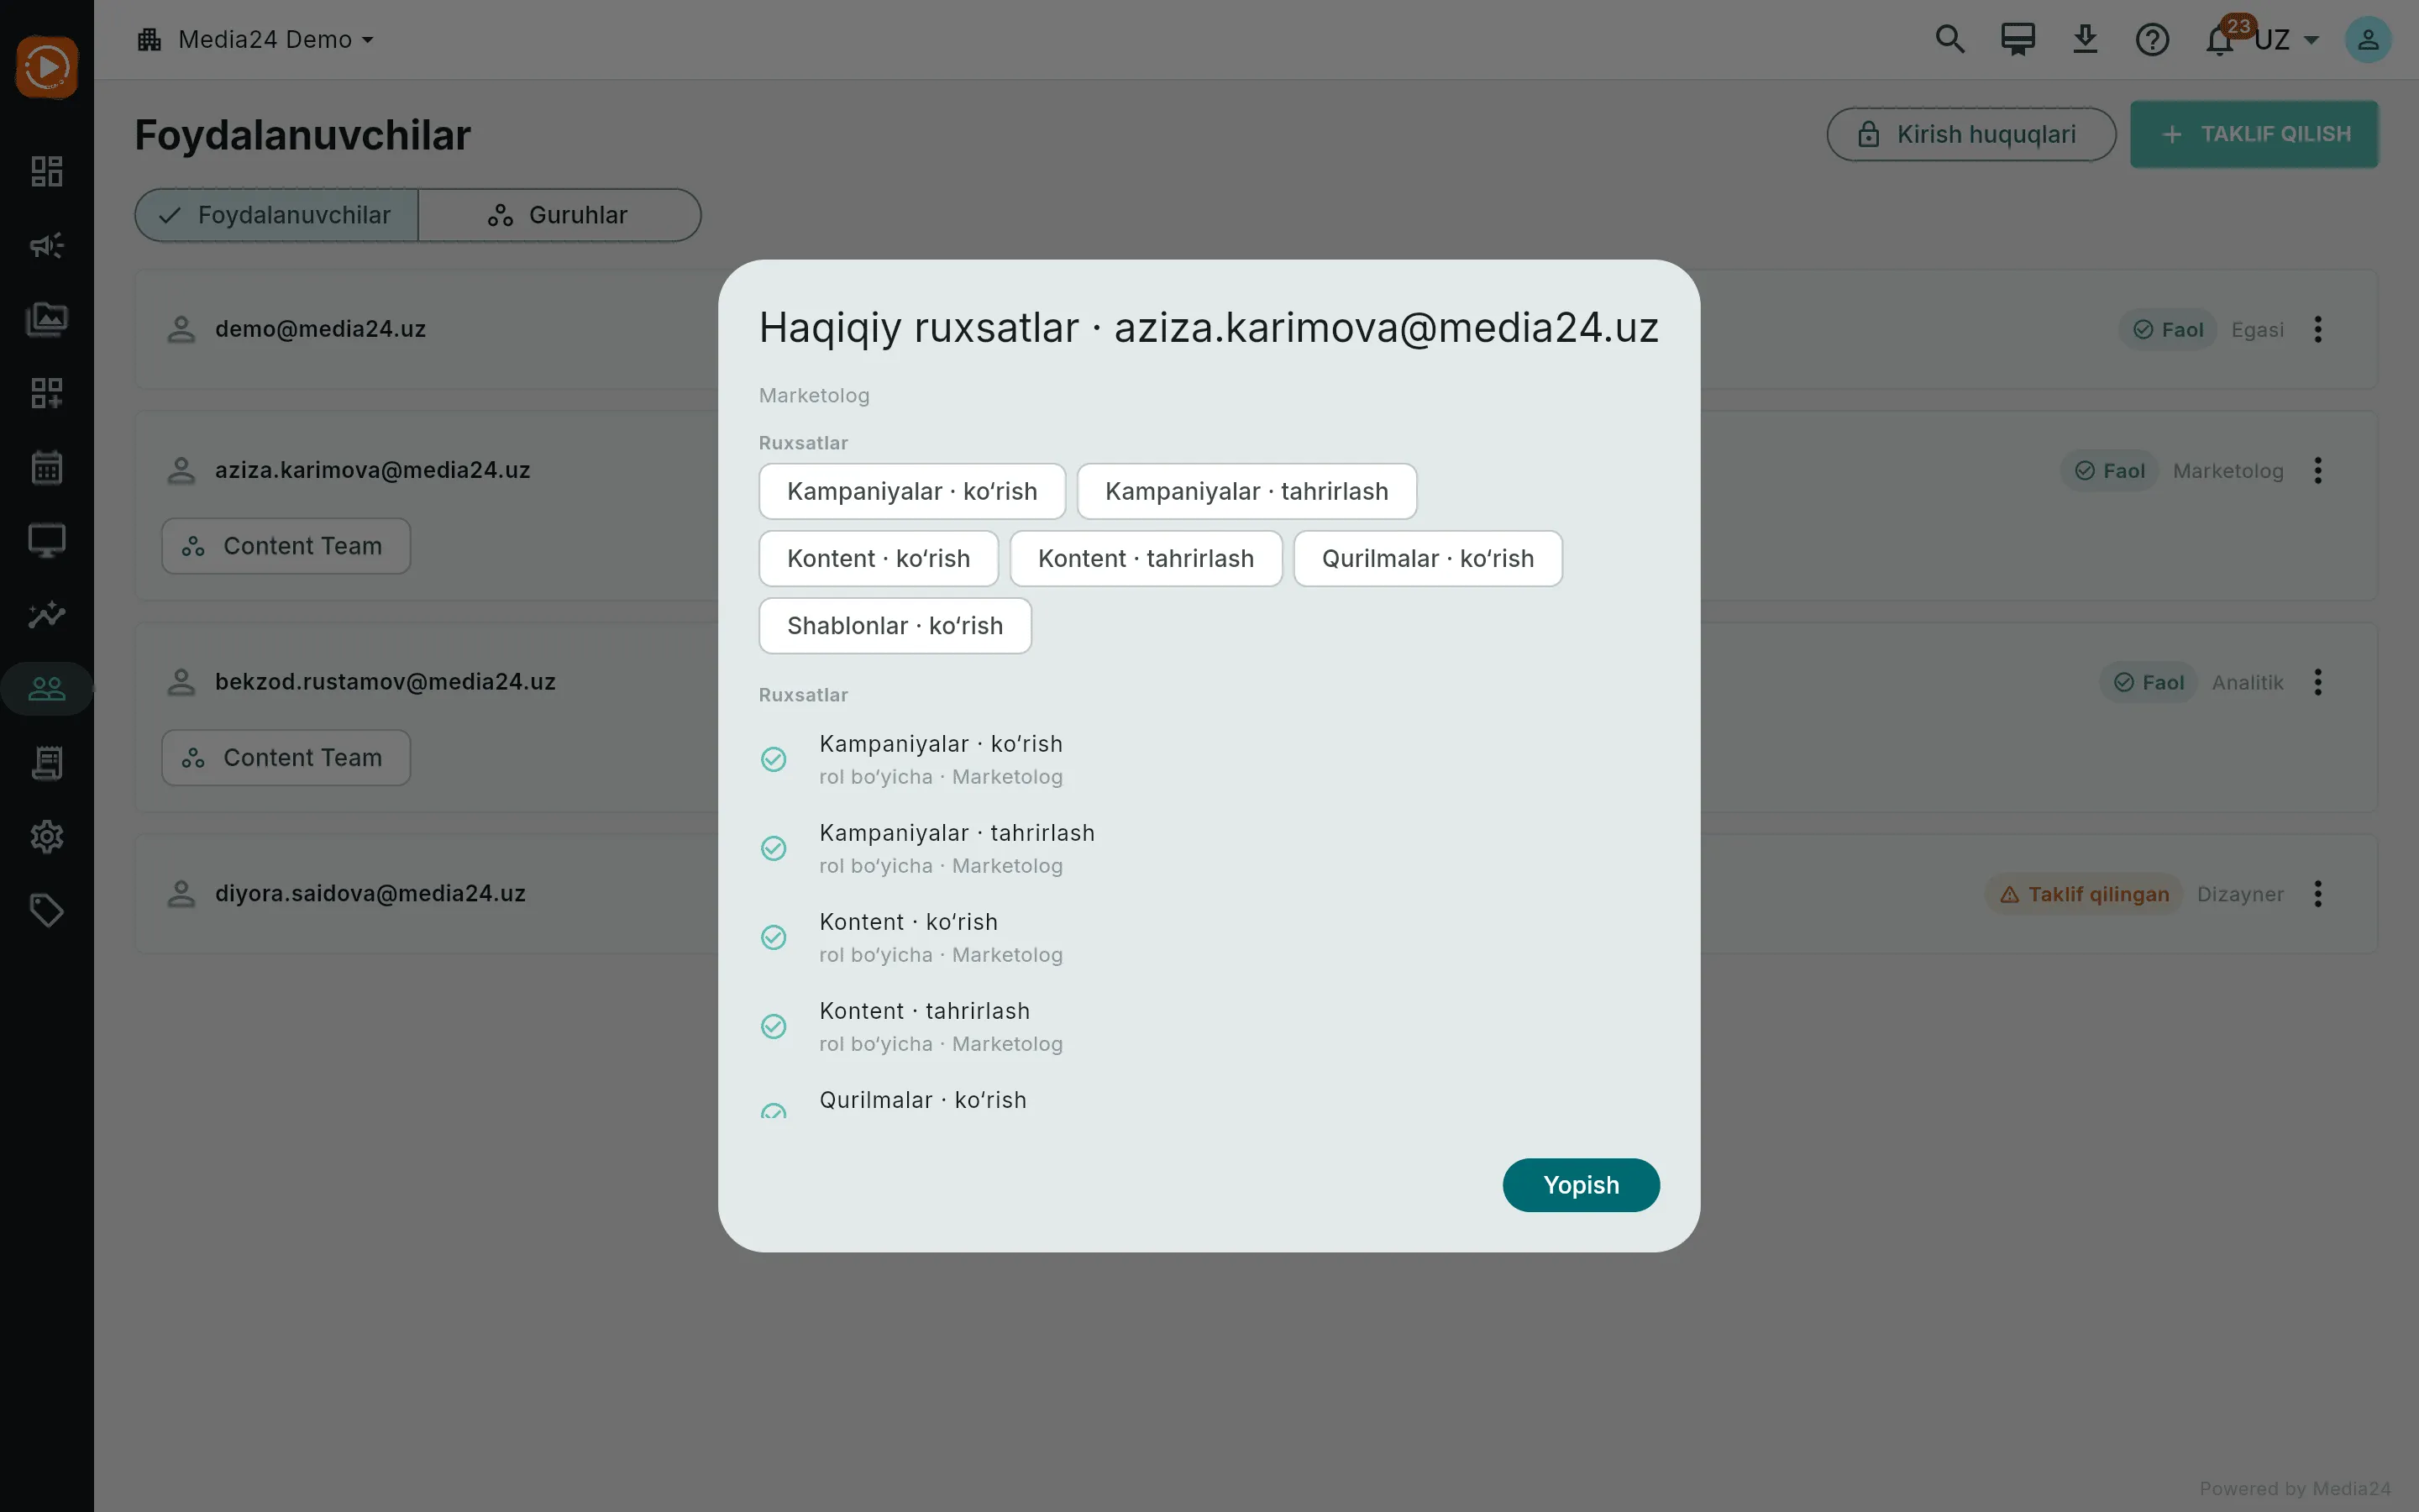Screen dimensions: 2419x1512
Task: Click bekzod.rustamov@media24.uz email text
Action: pos(385,682)
